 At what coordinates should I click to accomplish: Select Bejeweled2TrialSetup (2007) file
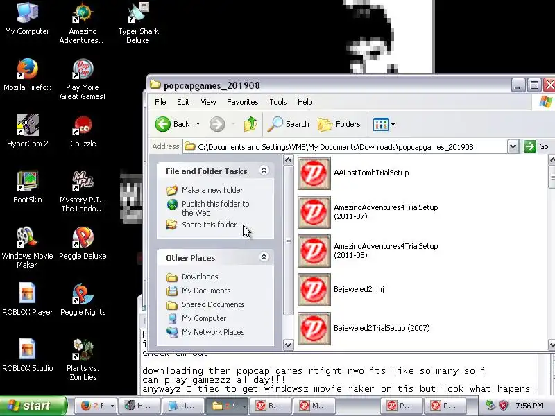(364, 329)
